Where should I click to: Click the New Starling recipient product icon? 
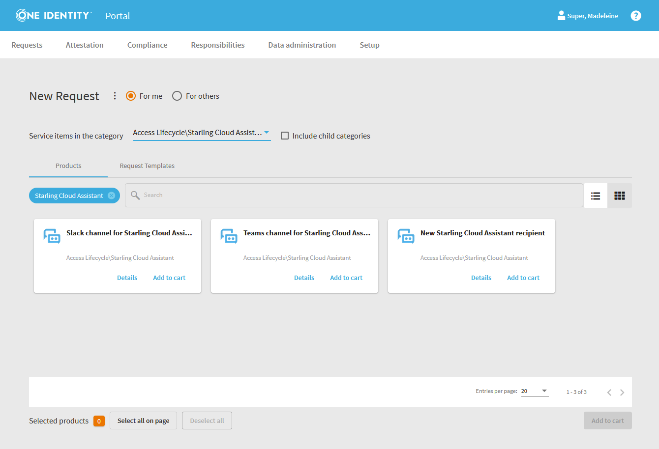(x=406, y=236)
